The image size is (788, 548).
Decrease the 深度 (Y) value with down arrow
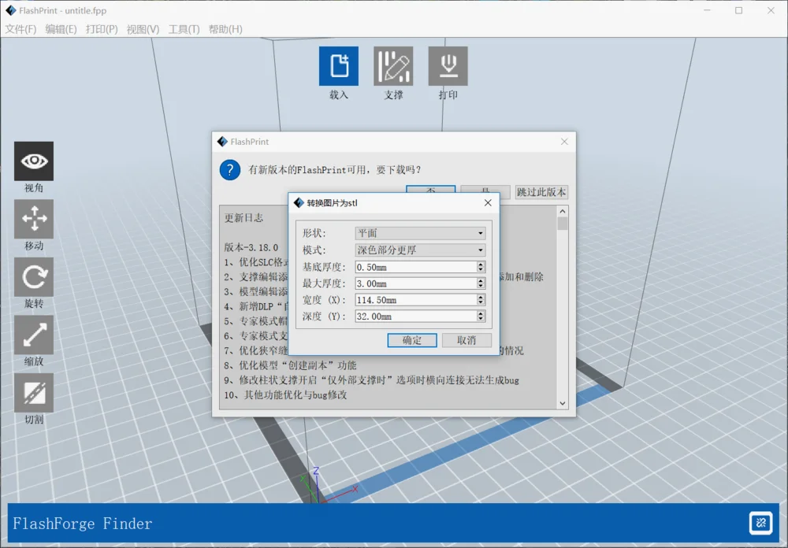click(x=481, y=320)
